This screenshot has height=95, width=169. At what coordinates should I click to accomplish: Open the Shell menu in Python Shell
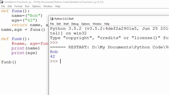pos(66,24)
